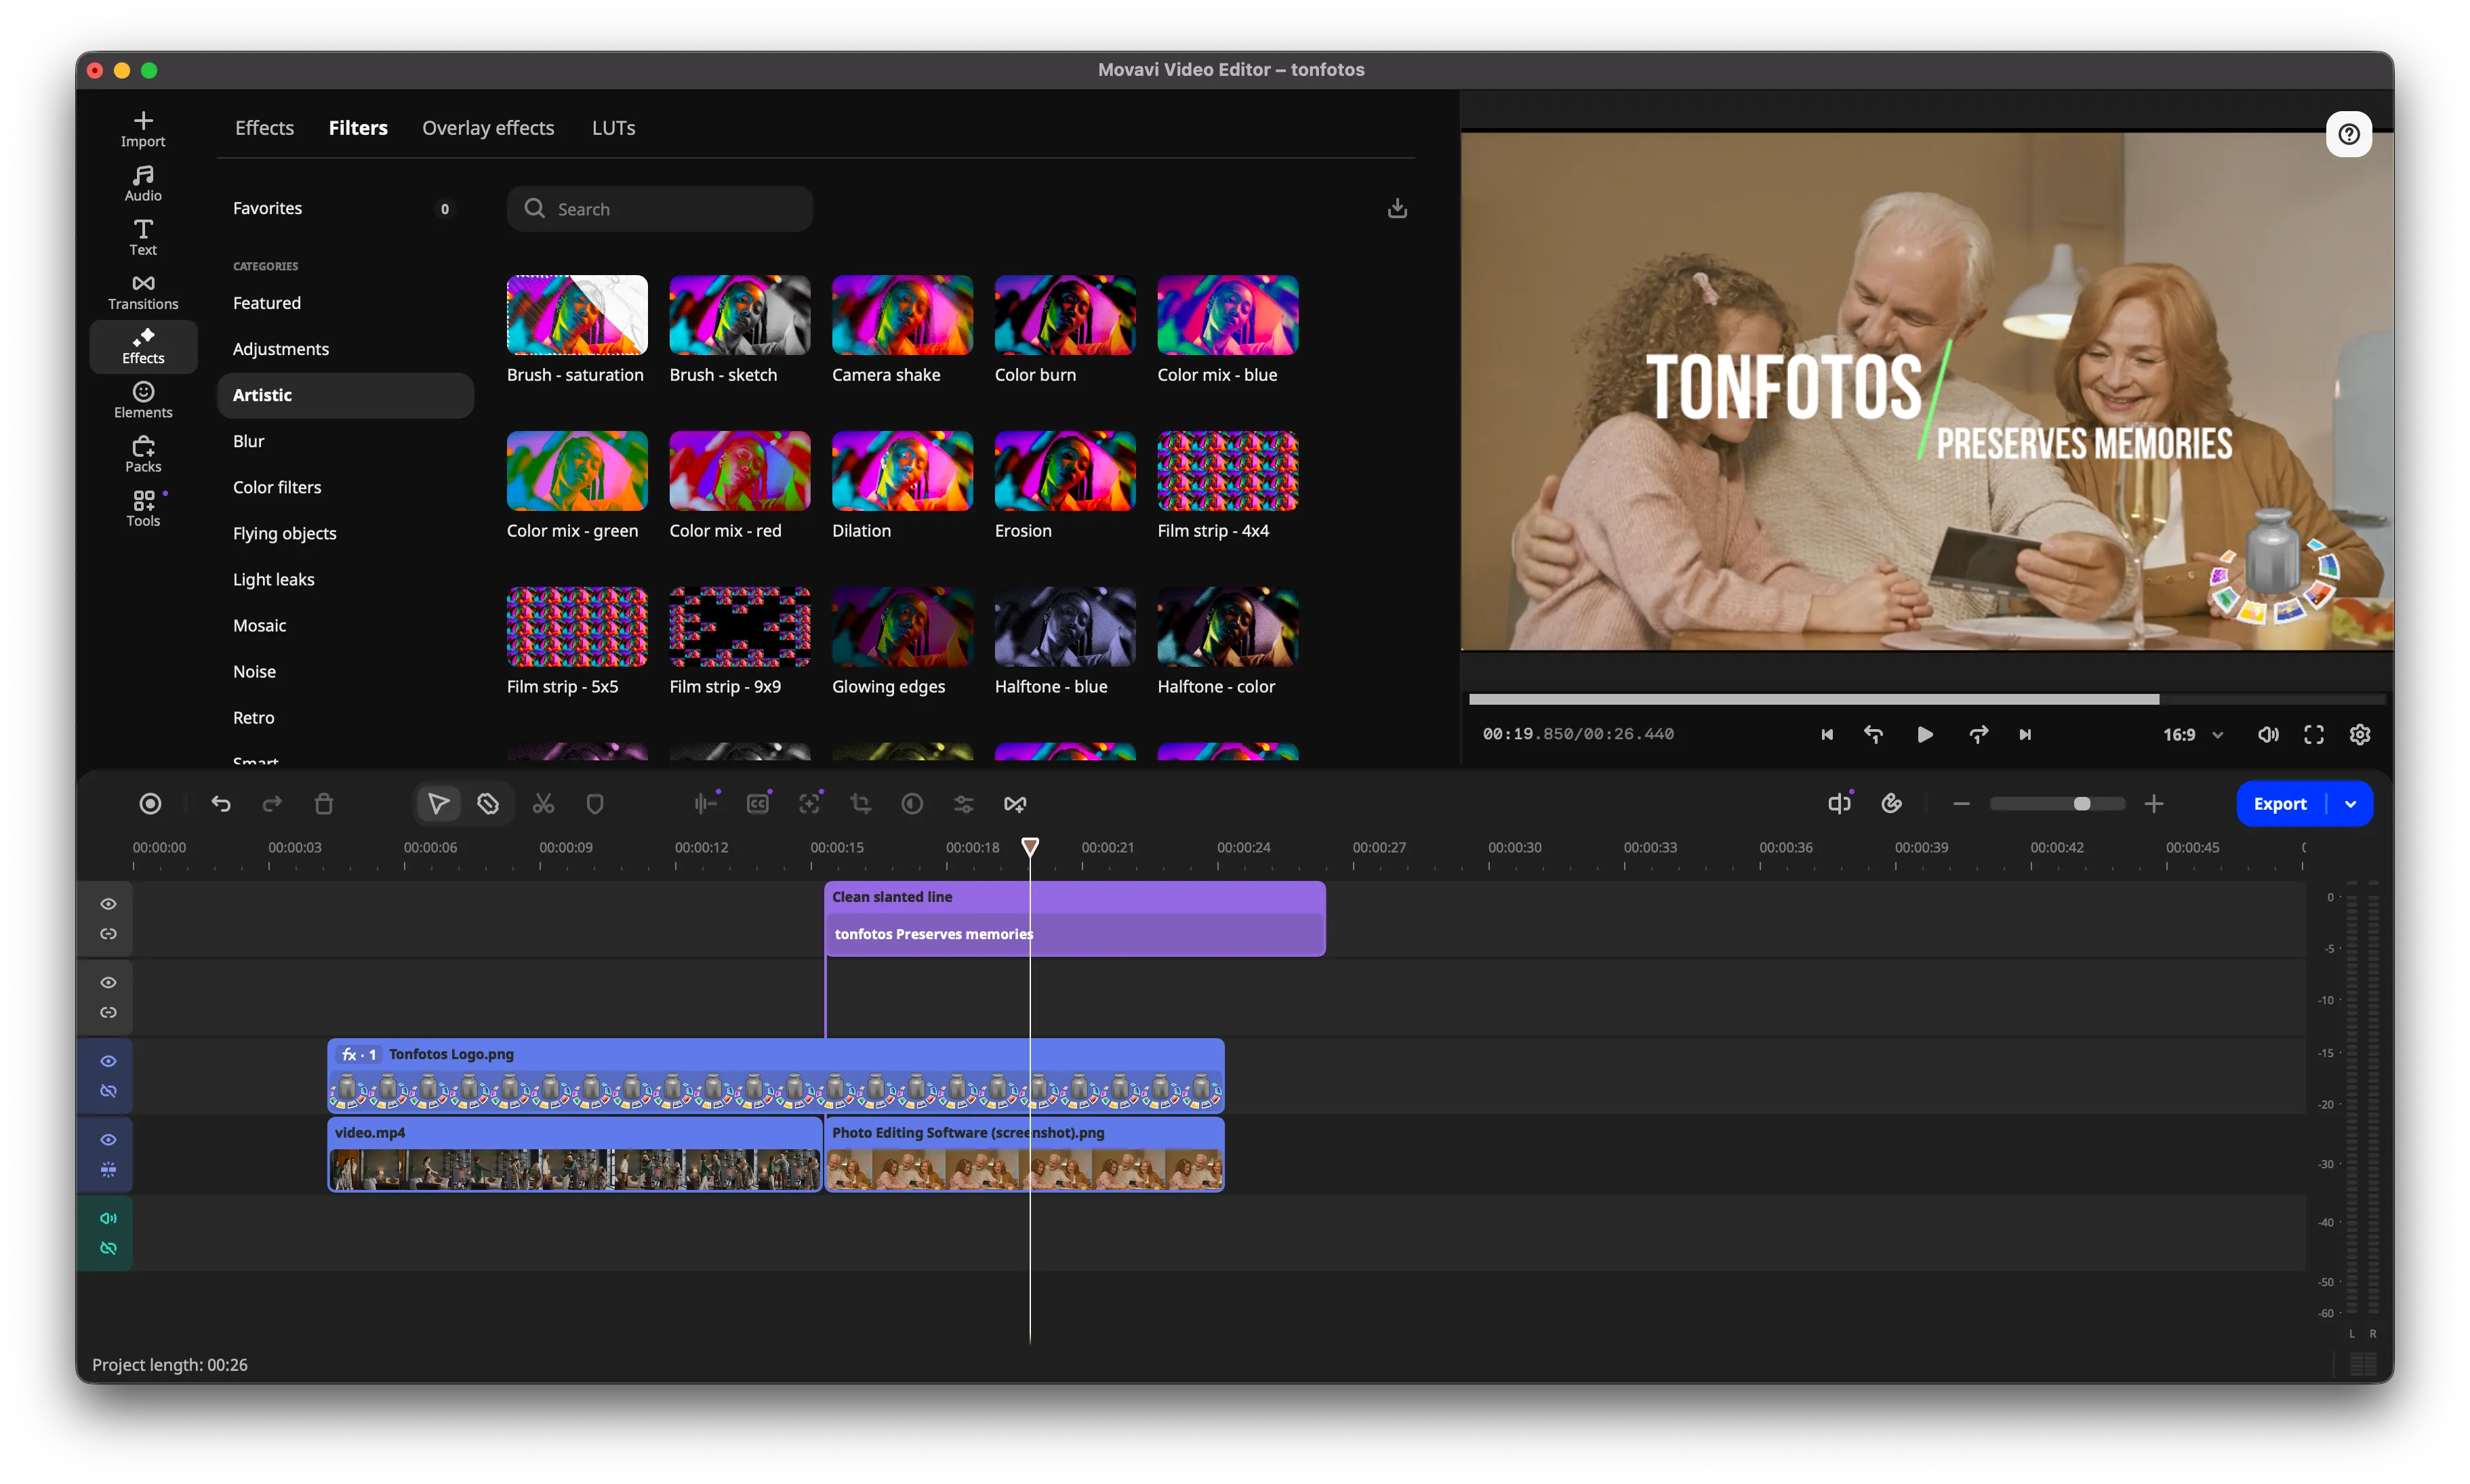
Task: Switch to the LUTs tab
Action: 613,128
